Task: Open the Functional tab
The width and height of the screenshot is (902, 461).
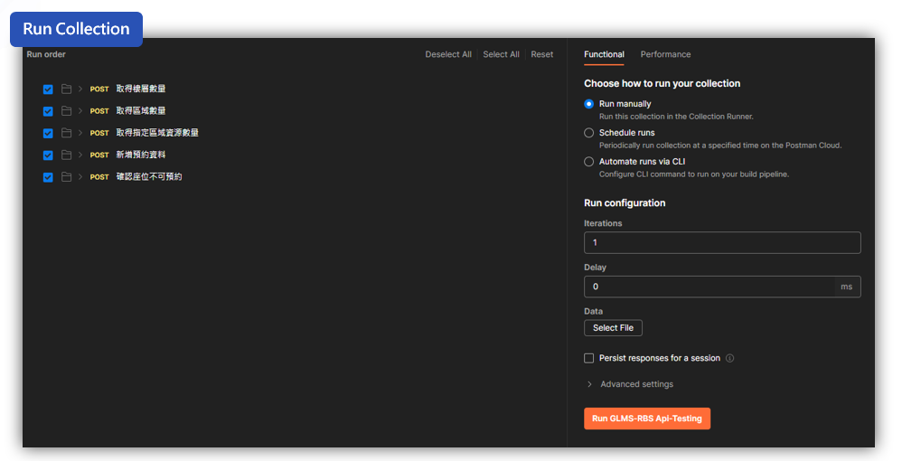Action: point(604,54)
